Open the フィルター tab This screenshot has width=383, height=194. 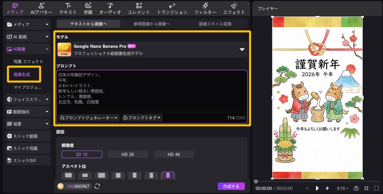205,8
